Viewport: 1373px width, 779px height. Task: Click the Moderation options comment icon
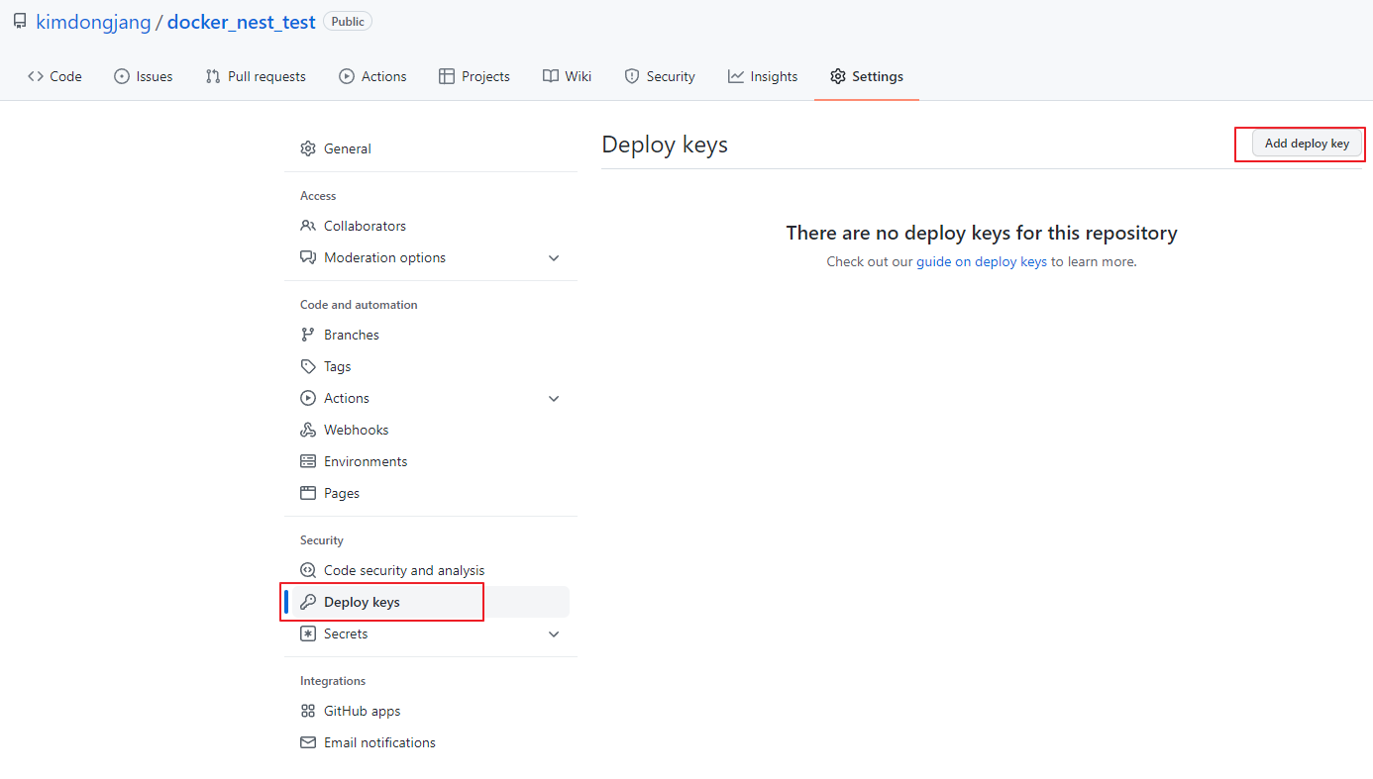(x=308, y=257)
